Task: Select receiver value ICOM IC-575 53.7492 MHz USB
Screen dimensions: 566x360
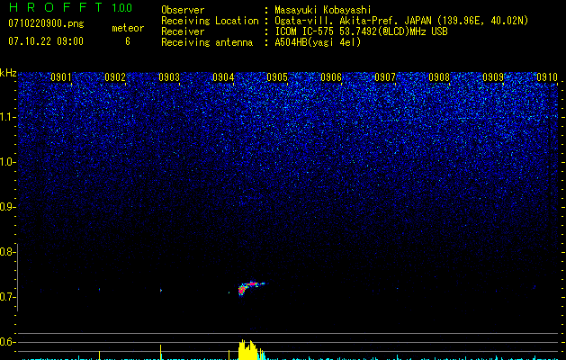Action: pyautogui.click(x=361, y=31)
